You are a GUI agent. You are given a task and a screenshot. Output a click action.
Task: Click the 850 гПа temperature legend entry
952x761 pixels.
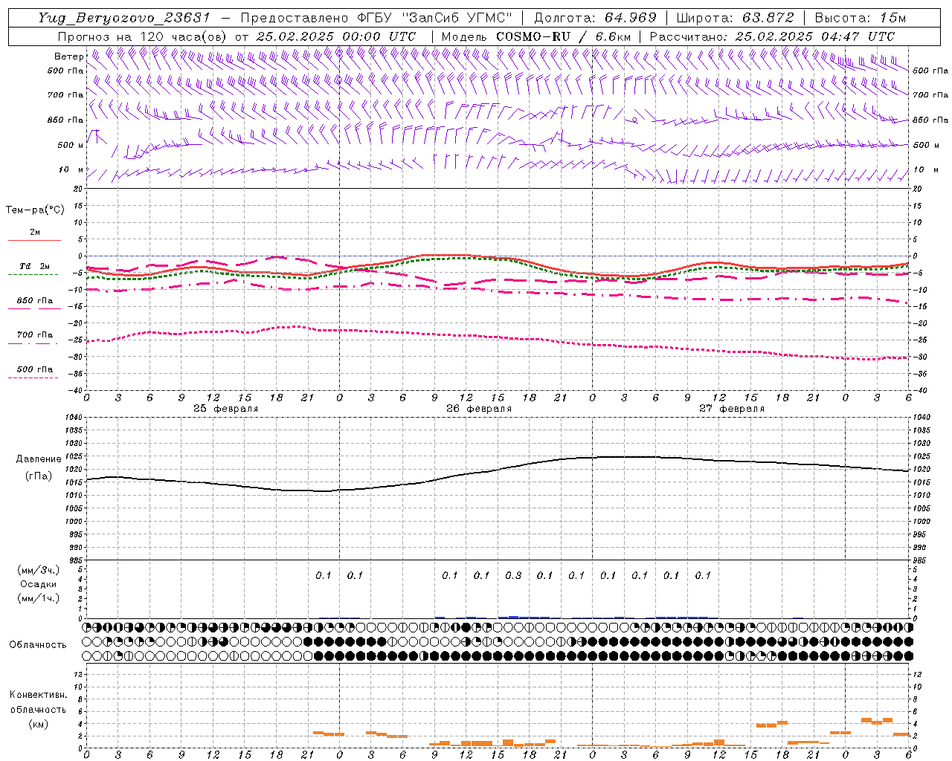pos(35,301)
